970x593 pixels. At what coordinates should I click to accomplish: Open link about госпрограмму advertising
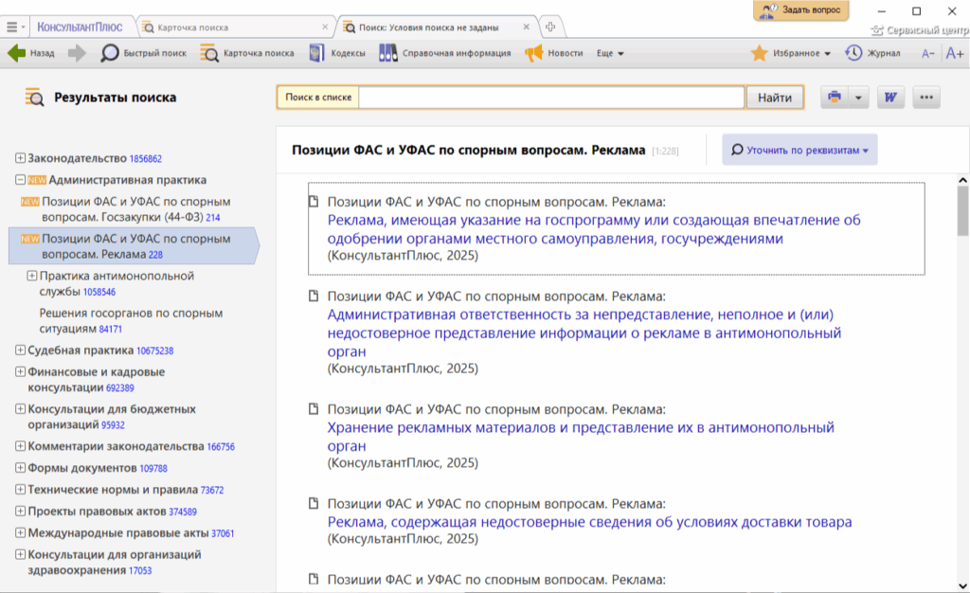(594, 229)
